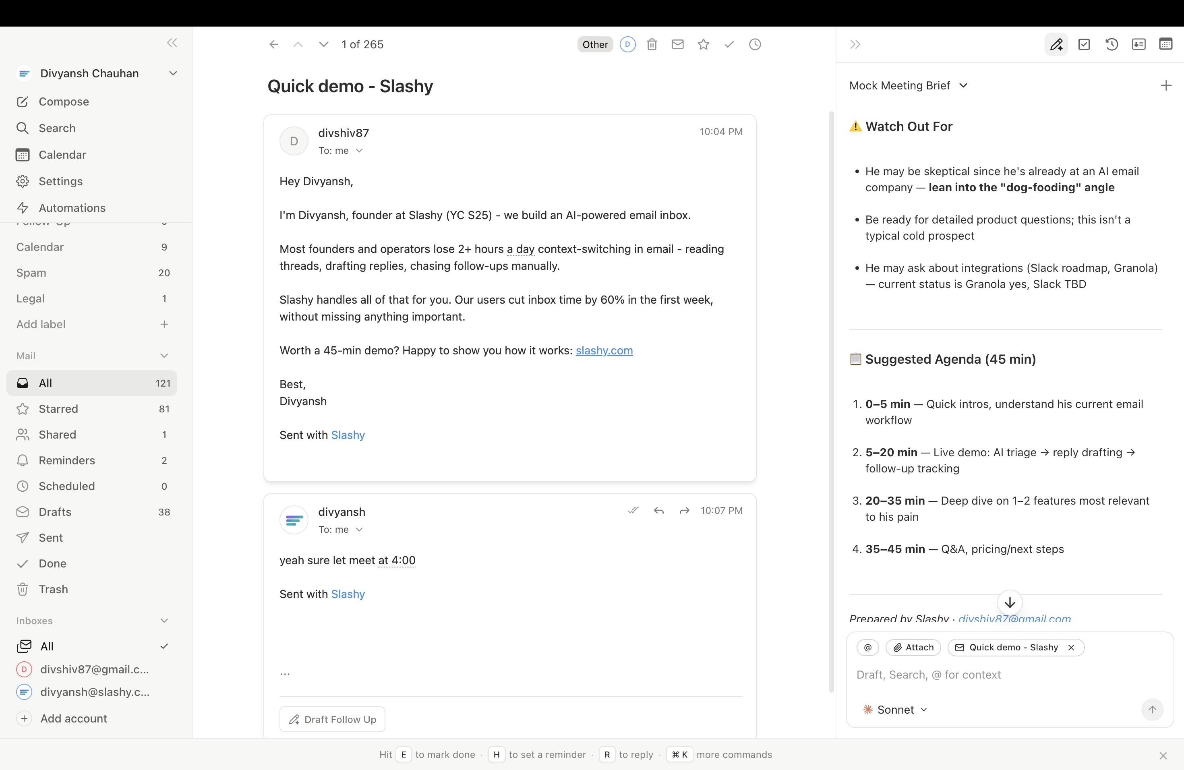Mark email unread with envelope icon
1184x770 pixels.
pyautogui.click(x=677, y=45)
